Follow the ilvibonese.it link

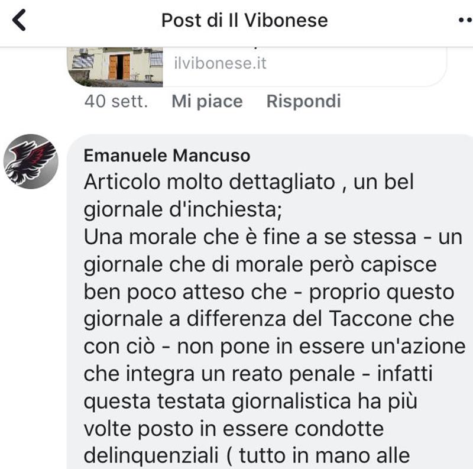[x=220, y=63]
